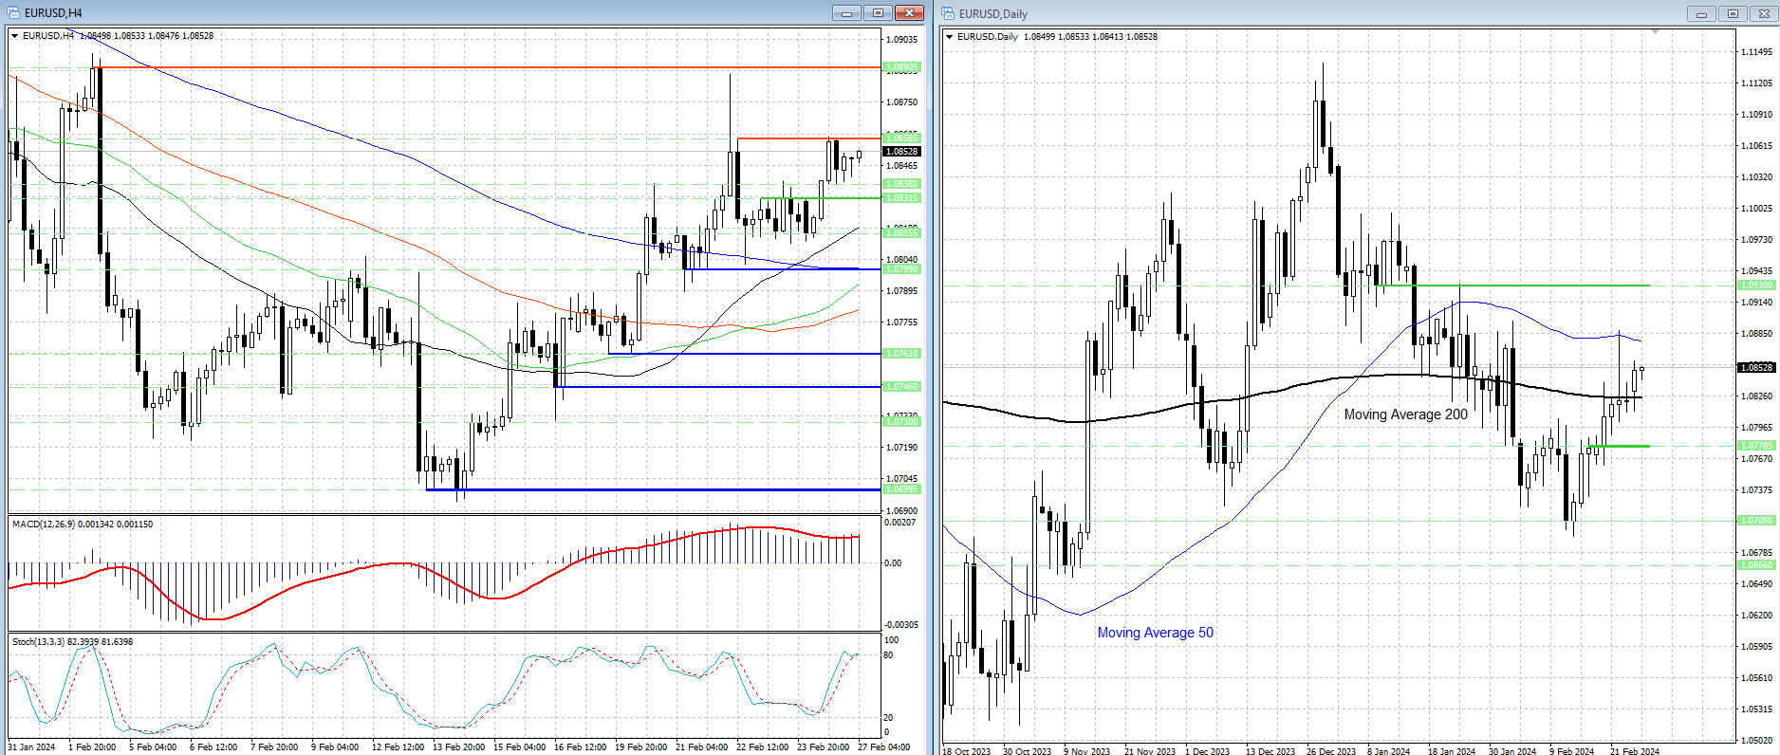Click the green 1.08315 level tag on H4 axis
Viewport: 1780px width, 755px height.
[901, 198]
